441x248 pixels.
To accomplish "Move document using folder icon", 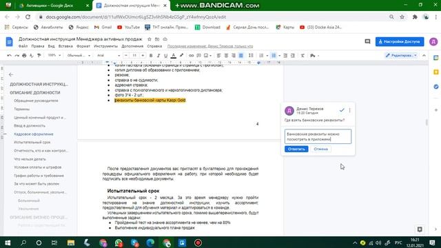I will coord(157,39).
